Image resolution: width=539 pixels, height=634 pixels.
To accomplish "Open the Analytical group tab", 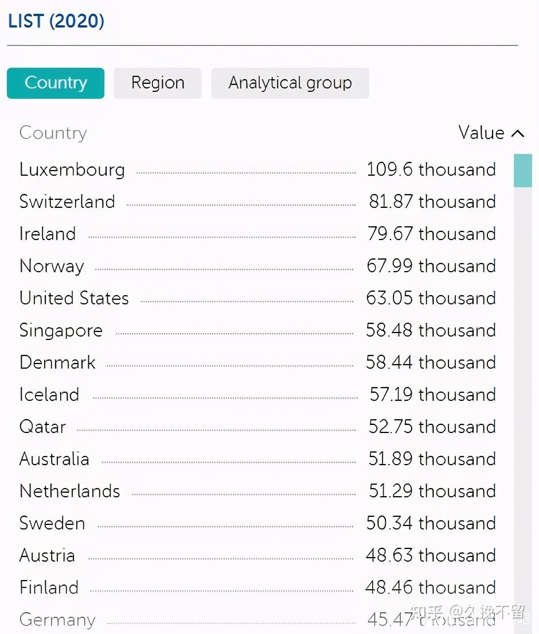I will [290, 83].
